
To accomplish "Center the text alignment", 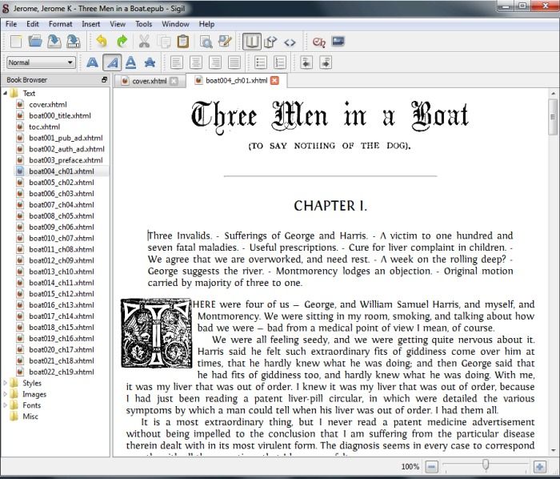I will click(196, 62).
